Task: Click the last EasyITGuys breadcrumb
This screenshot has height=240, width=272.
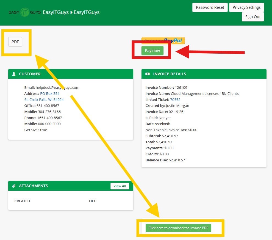Action: (x=87, y=12)
